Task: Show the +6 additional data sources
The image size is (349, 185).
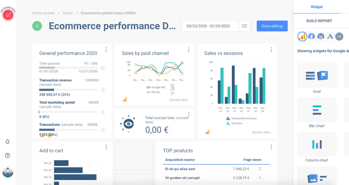Action: pos(339,36)
